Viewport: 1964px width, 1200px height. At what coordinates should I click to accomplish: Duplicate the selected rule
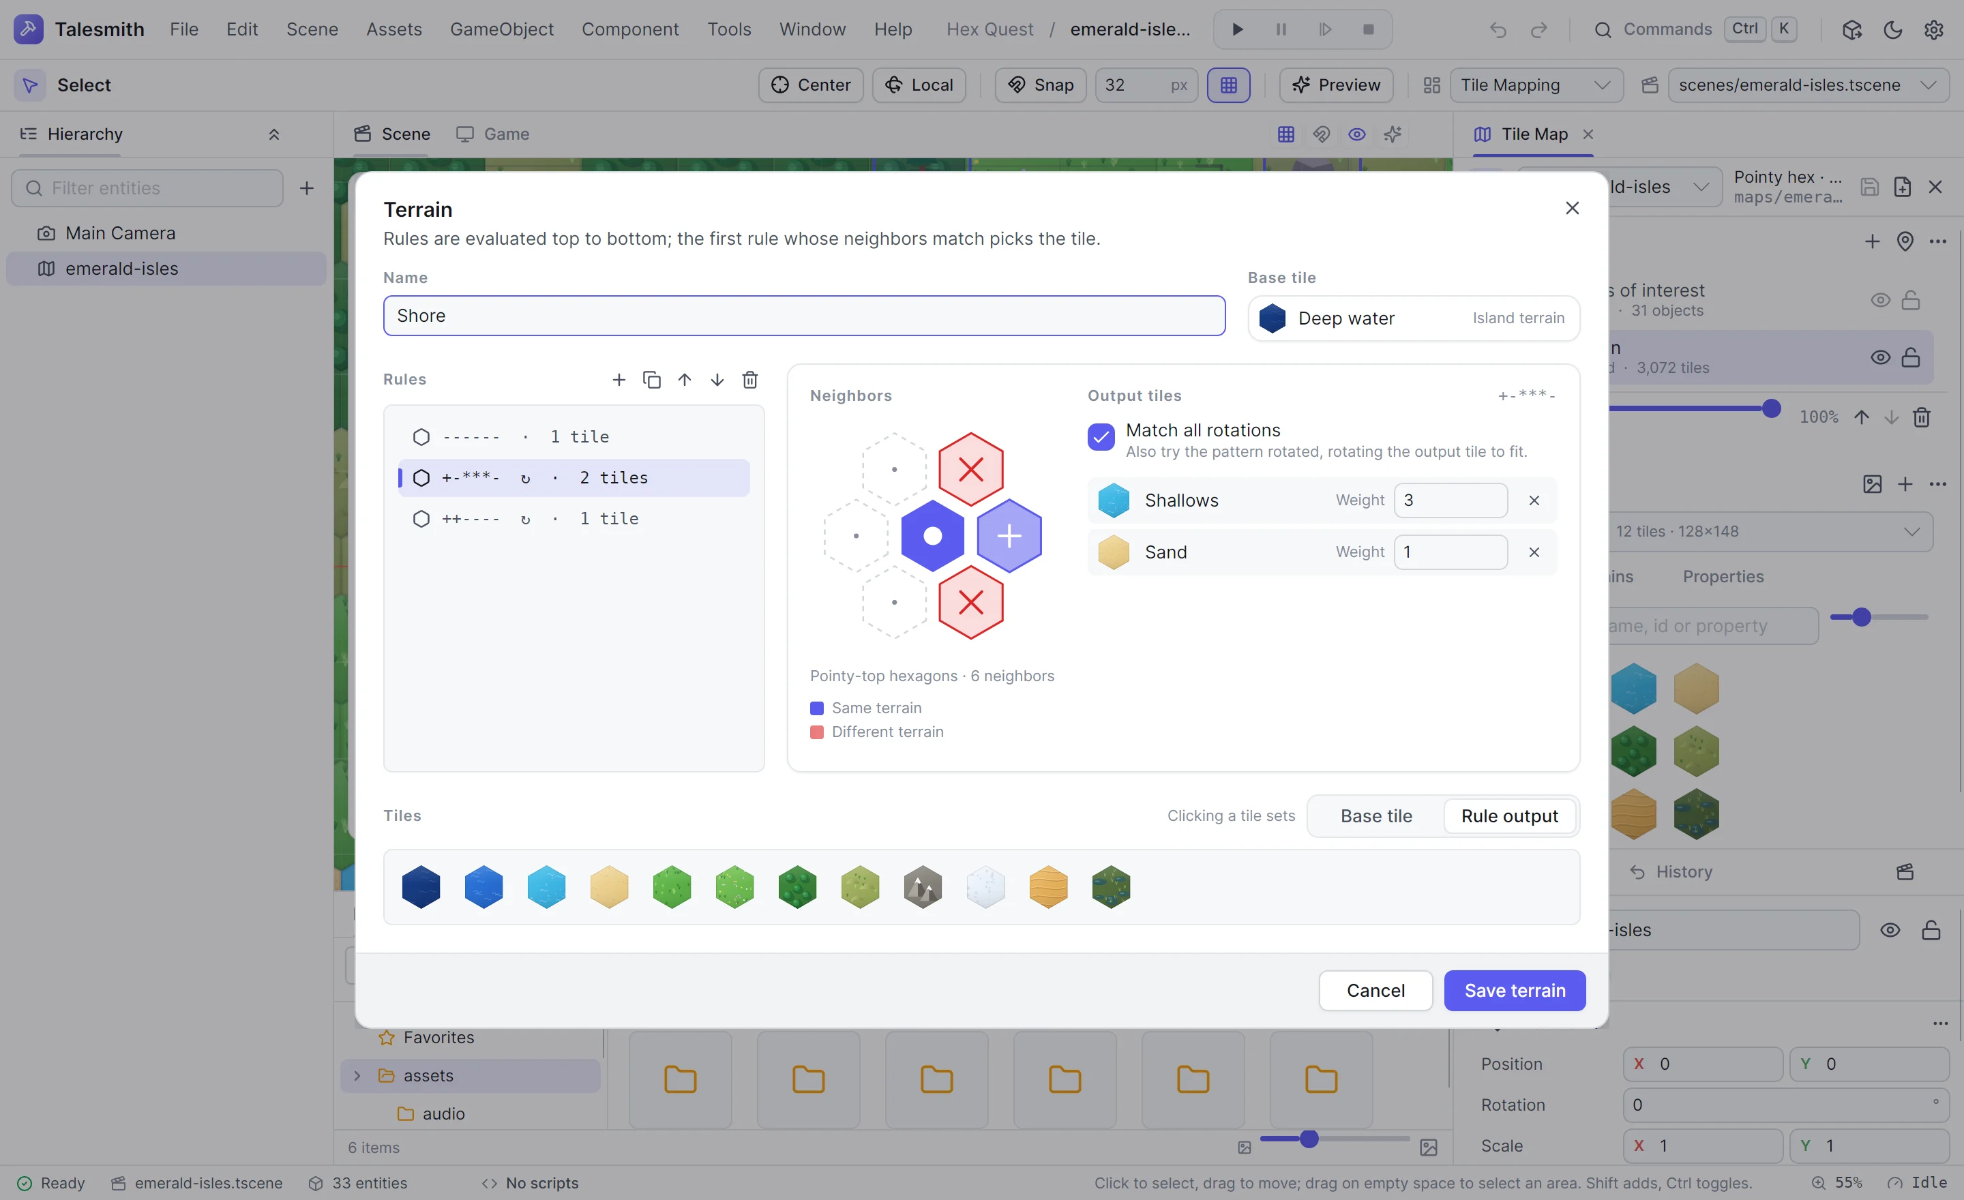point(651,380)
